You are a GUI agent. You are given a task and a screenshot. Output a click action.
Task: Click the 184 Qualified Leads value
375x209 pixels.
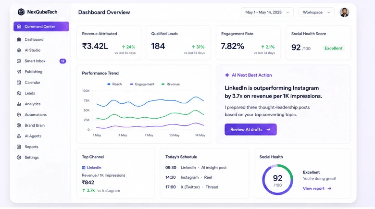click(158, 46)
